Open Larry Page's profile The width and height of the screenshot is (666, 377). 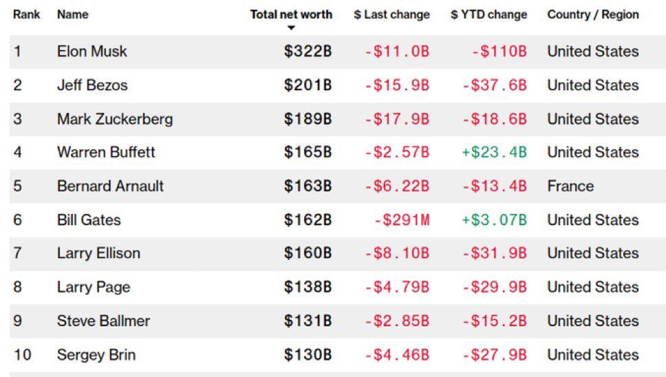click(x=94, y=287)
